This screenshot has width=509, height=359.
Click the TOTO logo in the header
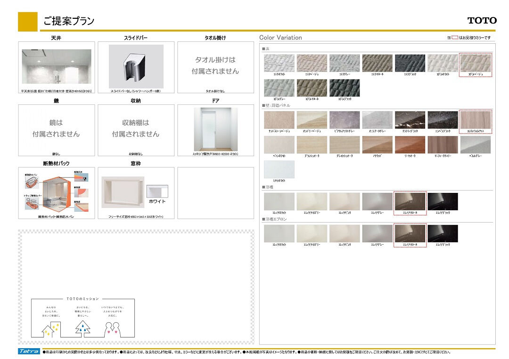(x=482, y=20)
